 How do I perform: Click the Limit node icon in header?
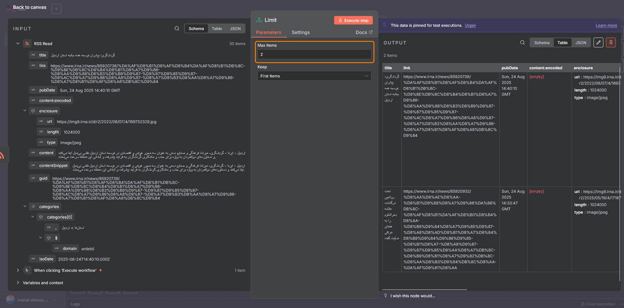259,20
